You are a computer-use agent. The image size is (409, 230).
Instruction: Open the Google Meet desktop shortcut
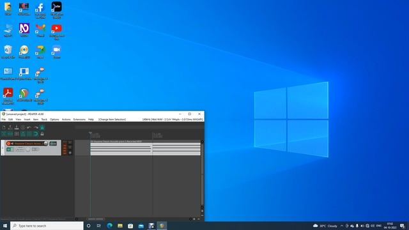40,52
